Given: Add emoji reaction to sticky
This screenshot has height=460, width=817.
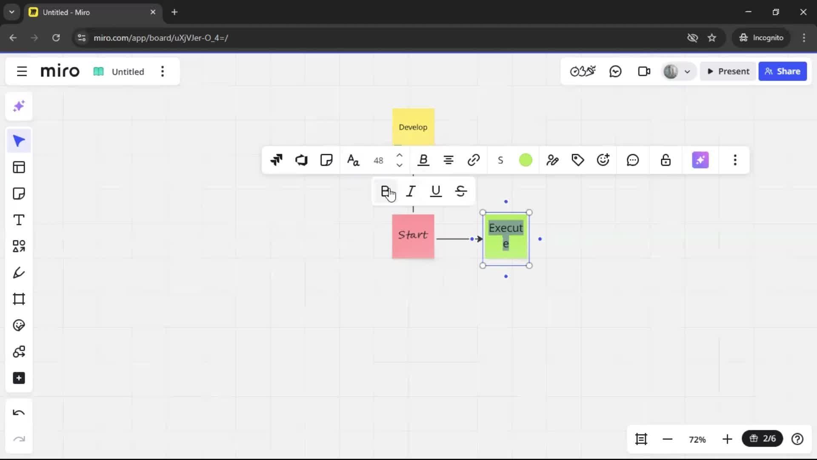Looking at the screenshot, I should pyautogui.click(x=603, y=160).
